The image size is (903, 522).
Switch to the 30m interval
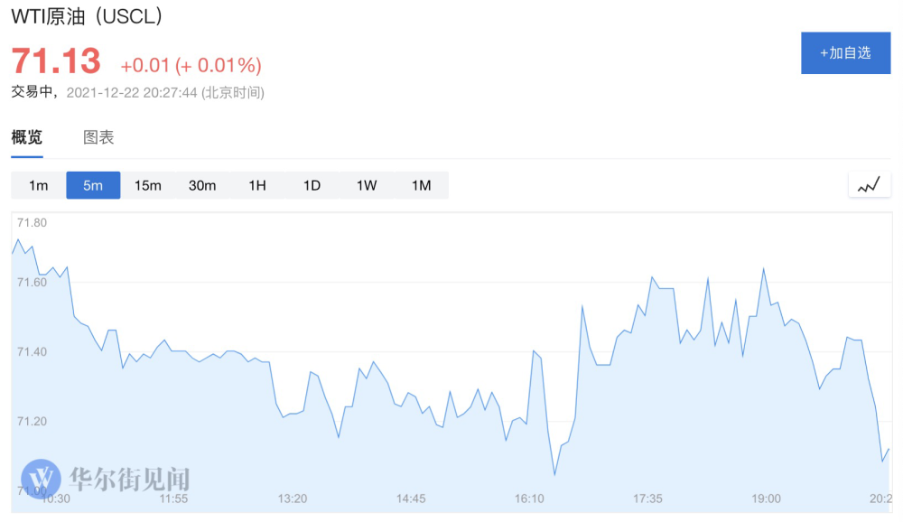pyautogui.click(x=202, y=185)
